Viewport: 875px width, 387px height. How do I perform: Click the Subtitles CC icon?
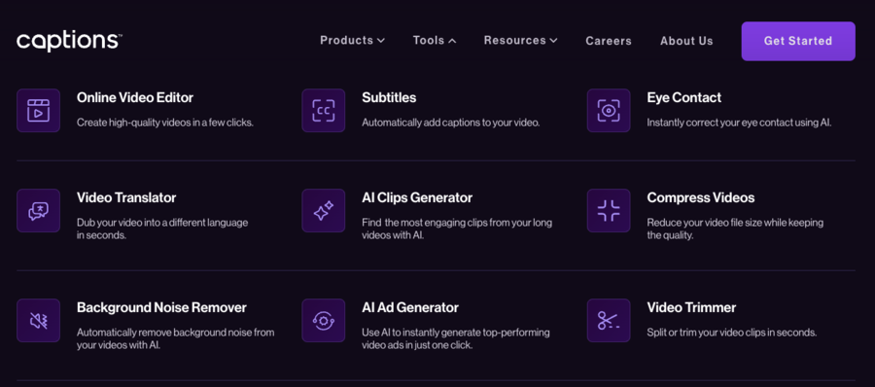(x=324, y=111)
